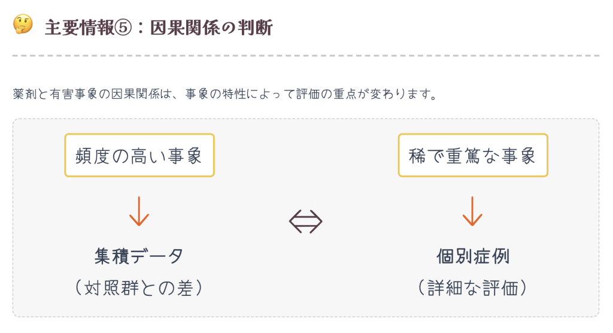Select the 稀で重篤な事象 box
This screenshot has width=613, height=333.
[x=472, y=155]
